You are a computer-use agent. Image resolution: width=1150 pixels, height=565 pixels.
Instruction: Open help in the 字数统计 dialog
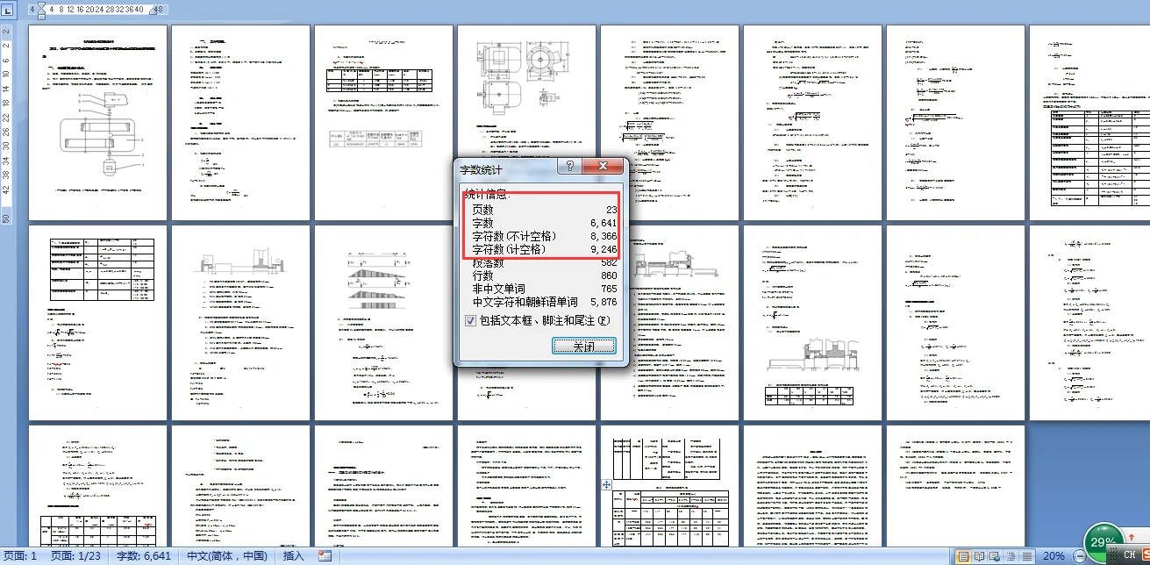pyautogui.click(x=569, y=167)
